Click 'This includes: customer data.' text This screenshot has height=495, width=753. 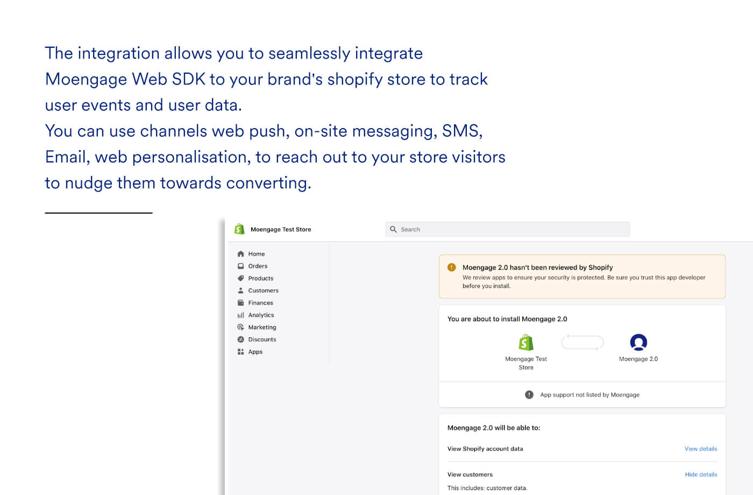pyautogui.click(x=487, y=488)
